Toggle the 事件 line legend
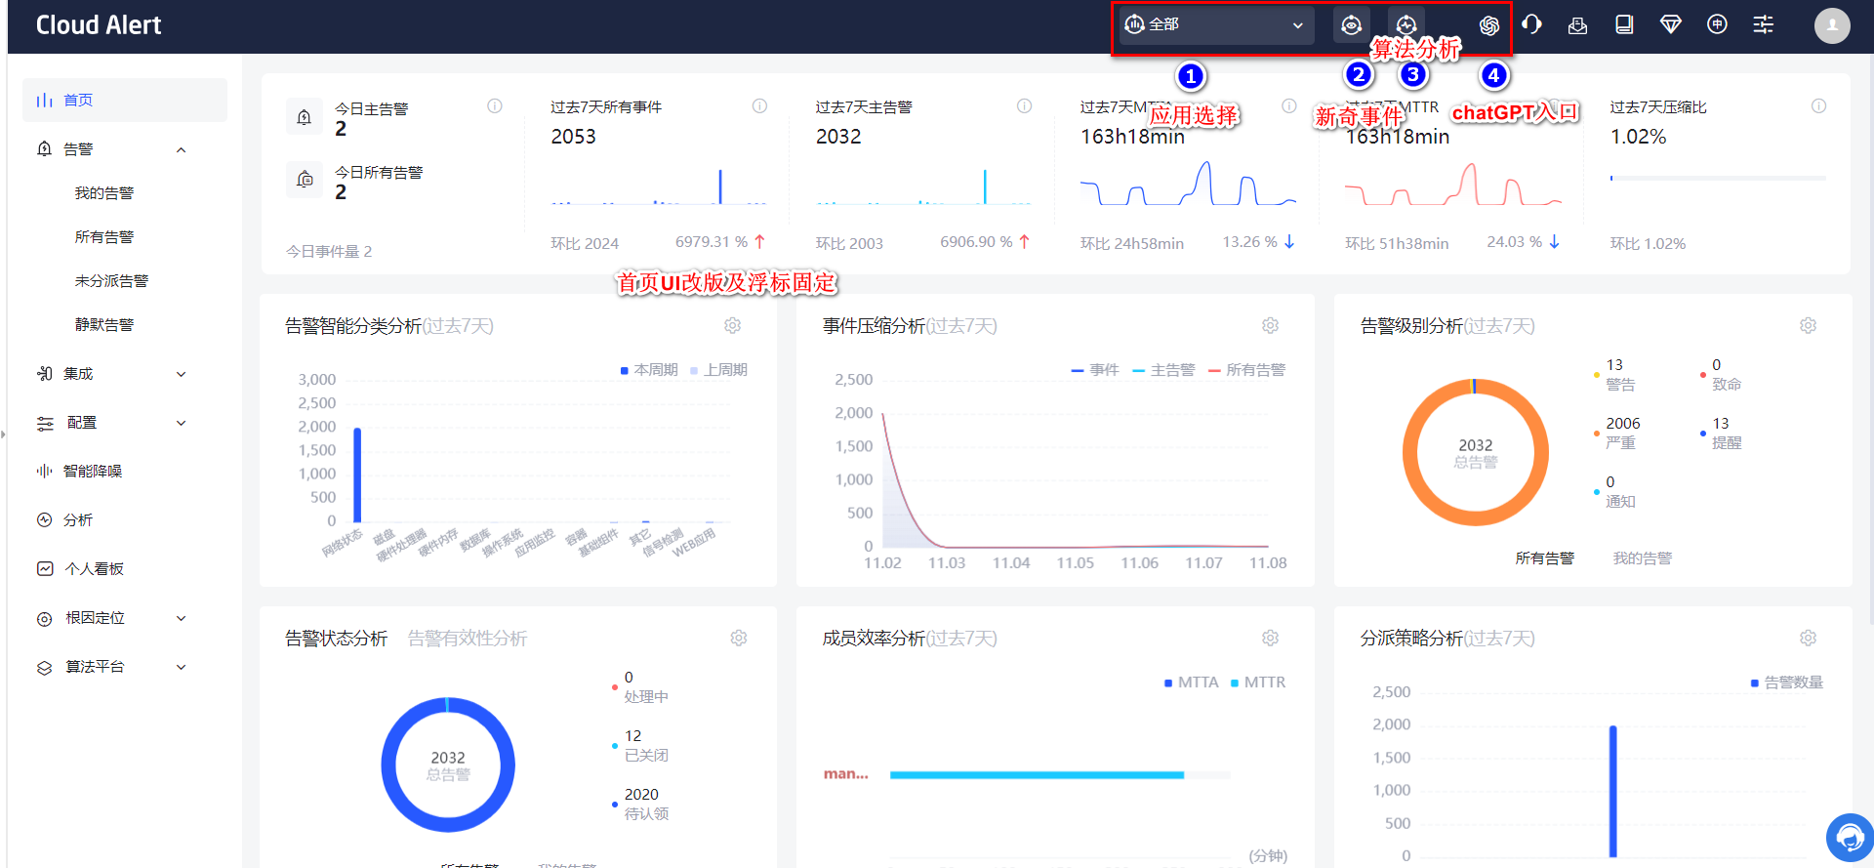The width and height of the screenshot is (1874, 868). [x=1094, y=370]
